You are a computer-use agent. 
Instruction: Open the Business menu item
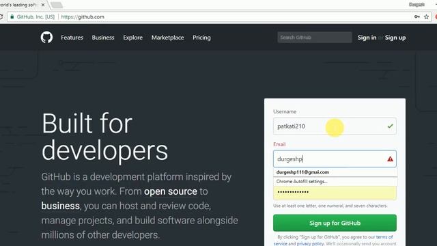tap(103, 38)
